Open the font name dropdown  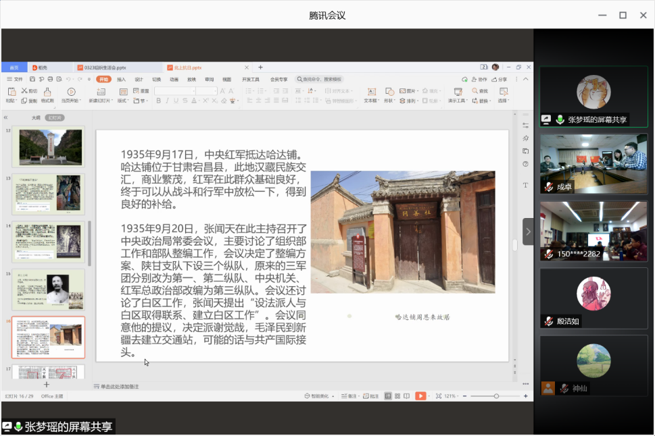point(194,91)
